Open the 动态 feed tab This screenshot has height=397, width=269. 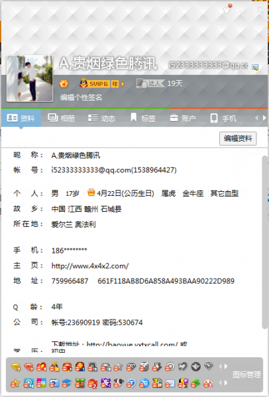101,118
